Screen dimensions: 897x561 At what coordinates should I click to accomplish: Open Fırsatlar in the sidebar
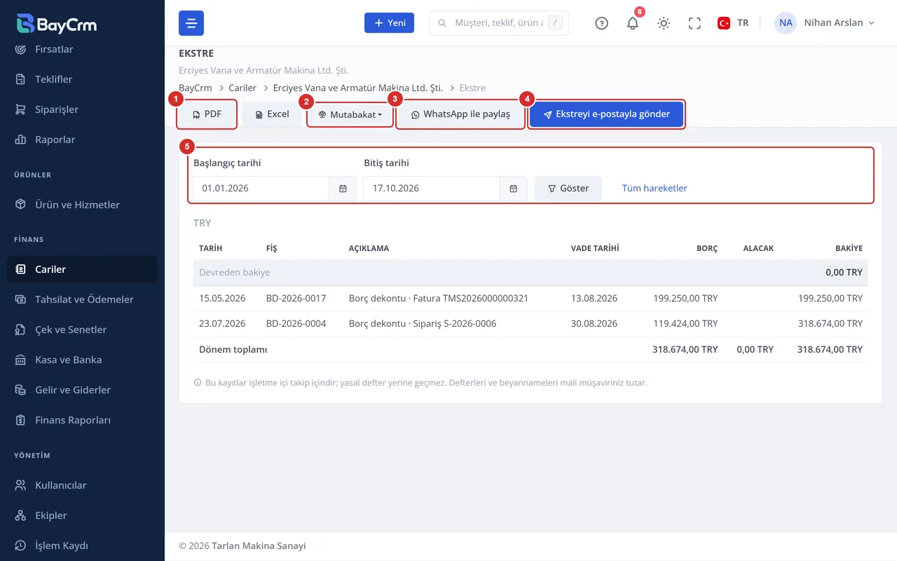pyautogui.click(x=54, y=49)
